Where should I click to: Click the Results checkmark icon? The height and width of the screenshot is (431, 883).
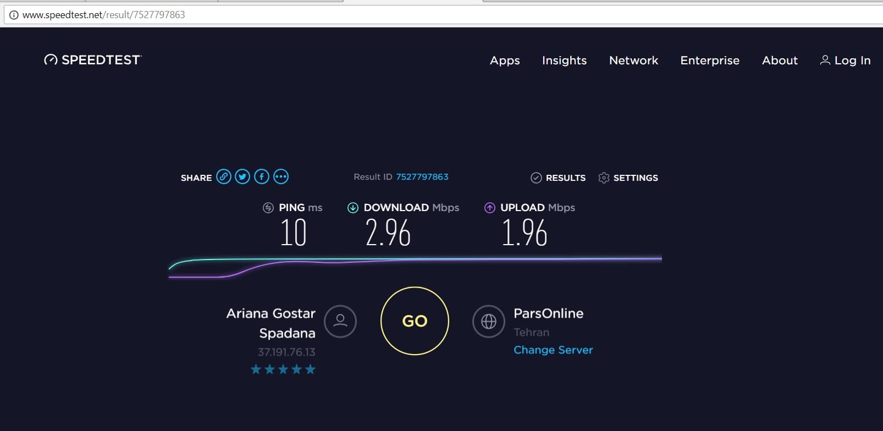pos(536,178)
